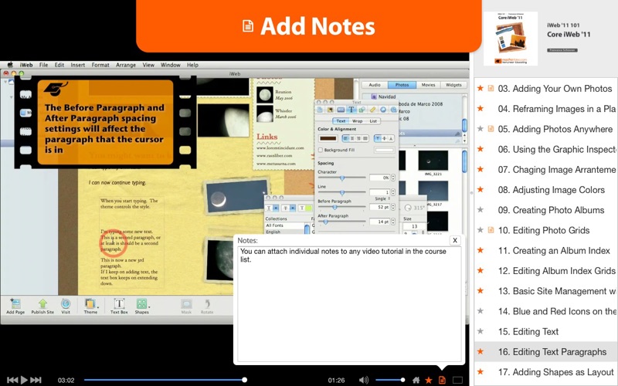Viewport: 618px width, 386px height.
Task: Toggle star for 14. Blue and Red Icons
Action: coord(480,311)
